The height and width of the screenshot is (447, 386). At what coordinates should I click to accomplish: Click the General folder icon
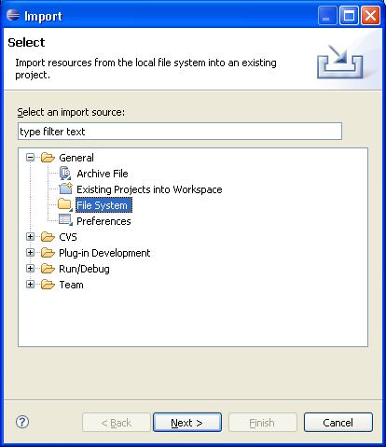pos(48,158)
